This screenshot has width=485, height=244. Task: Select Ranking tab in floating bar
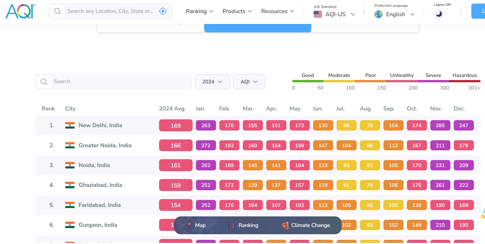(x=244, y=225)
